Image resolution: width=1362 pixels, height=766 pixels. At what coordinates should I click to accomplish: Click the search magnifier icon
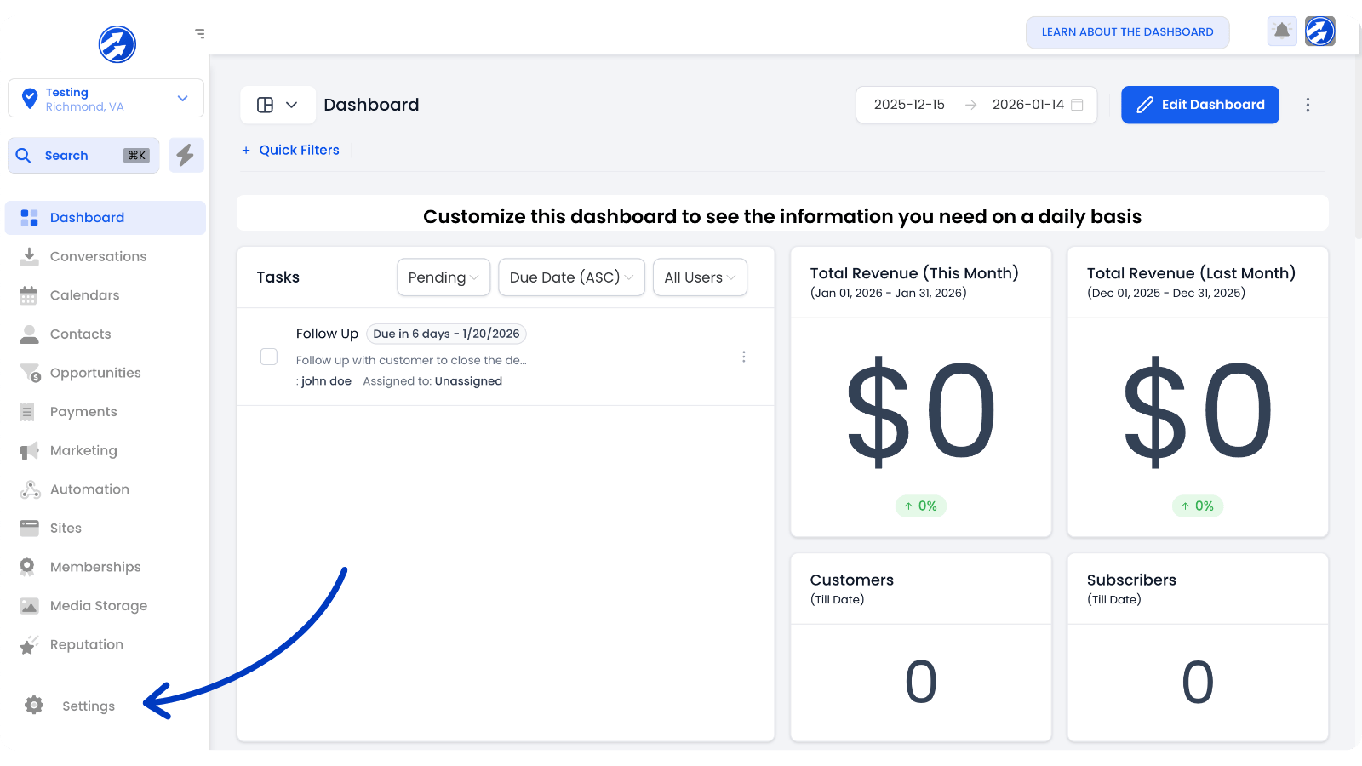pos(24,156)
